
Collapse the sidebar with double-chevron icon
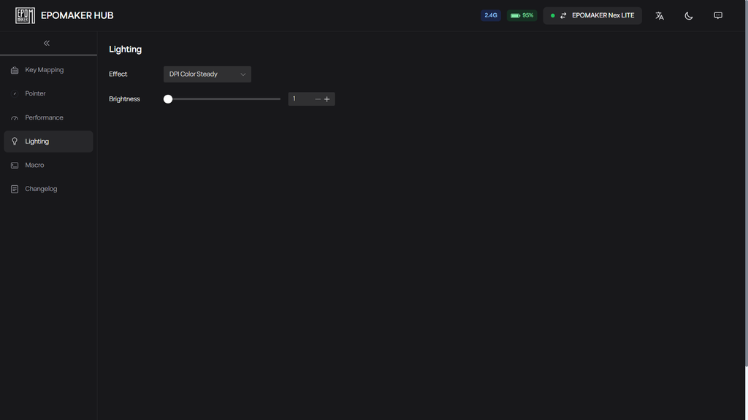[47, 43]
